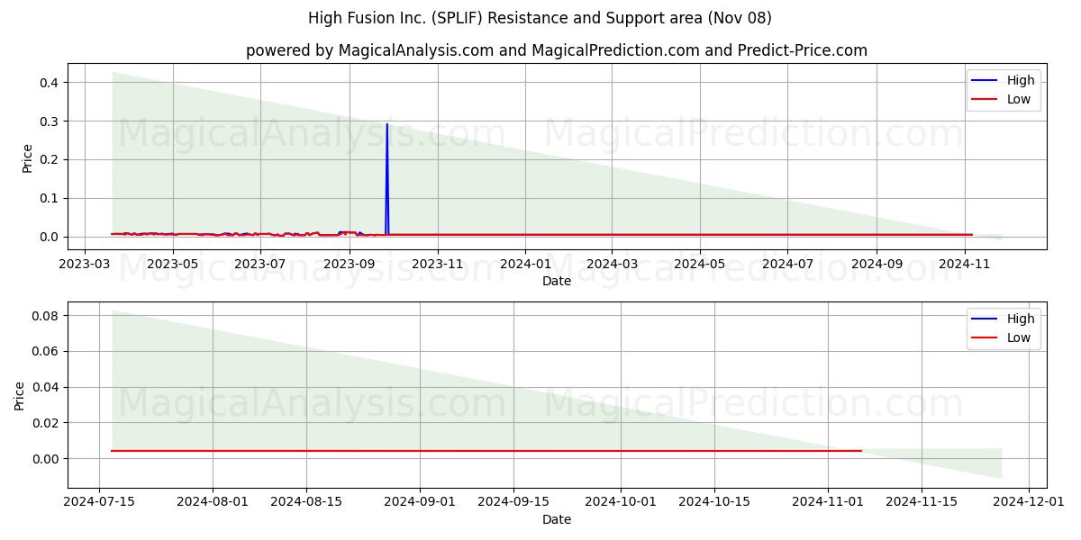
Task: Click the 0.2 price tick on top chart
Action: click(x=49, y=160)
